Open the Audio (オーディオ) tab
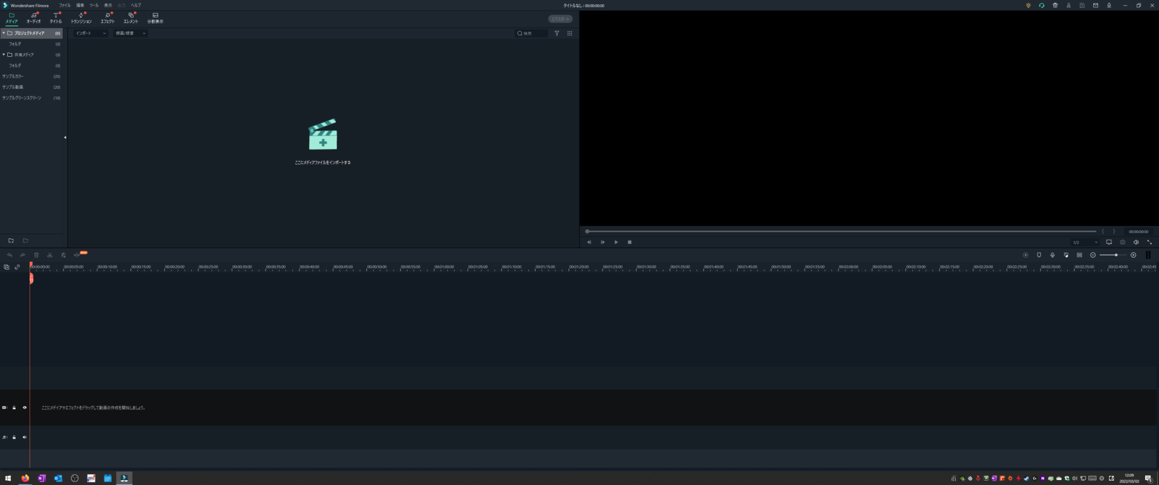The width and height of the screenshot is (1159, 485). [x=34, y=18]
